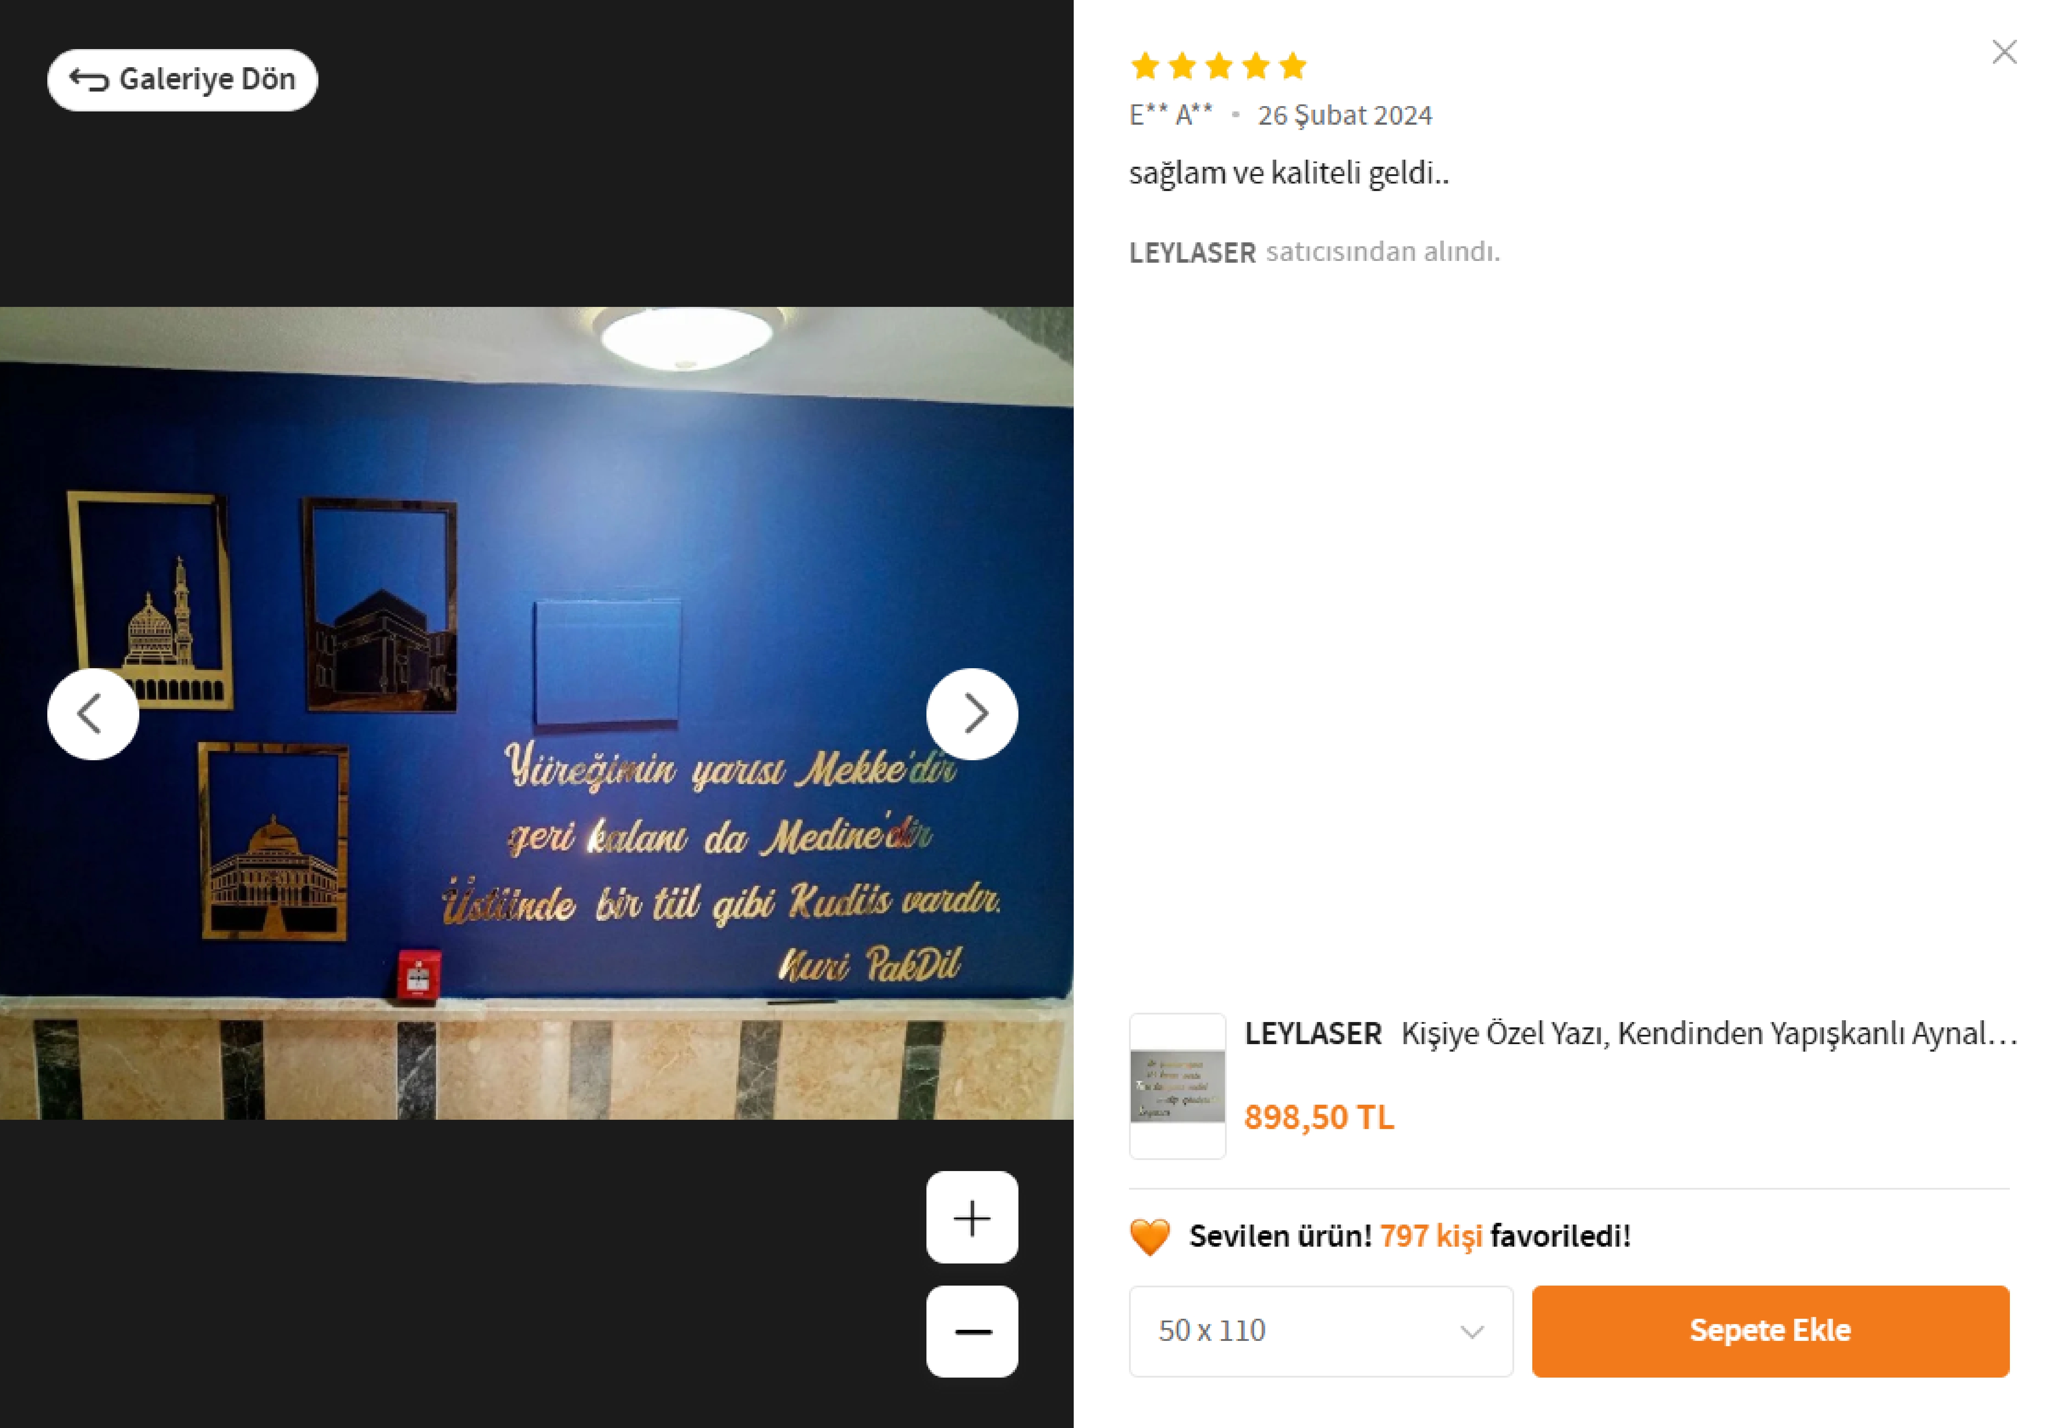The image size is (2055, 1428).
Task: Click the first rating star
Action: pos(1145,65)
